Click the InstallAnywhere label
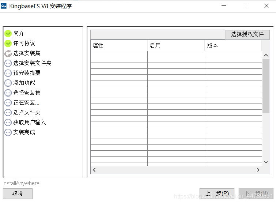 pyautogui.click(x=21, y=183)
